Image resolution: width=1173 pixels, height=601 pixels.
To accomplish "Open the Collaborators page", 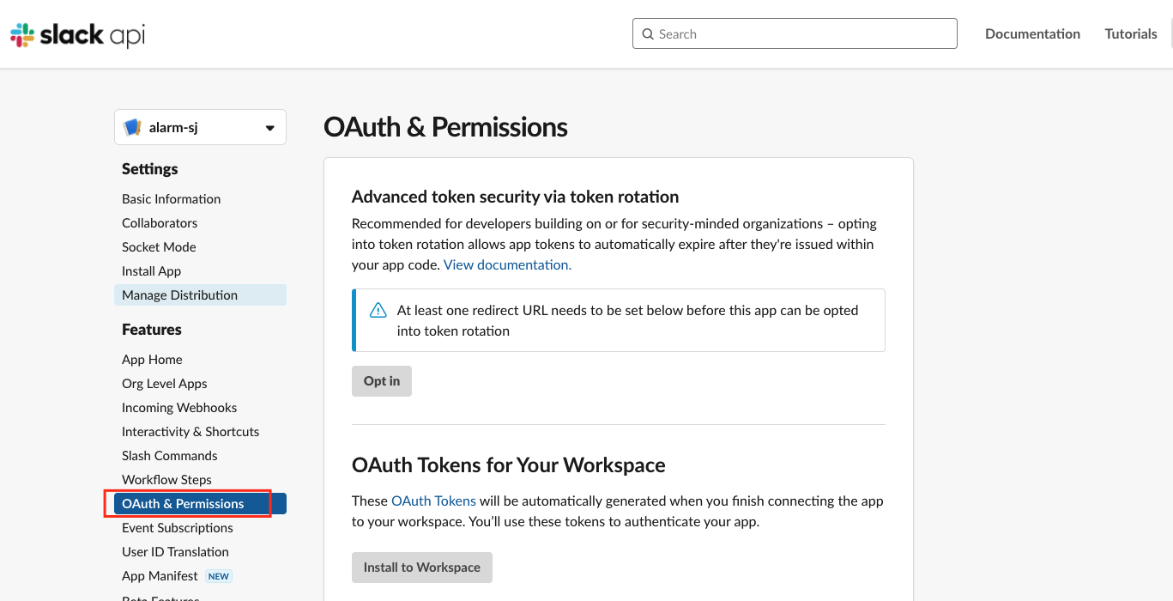I will point(160,222).
